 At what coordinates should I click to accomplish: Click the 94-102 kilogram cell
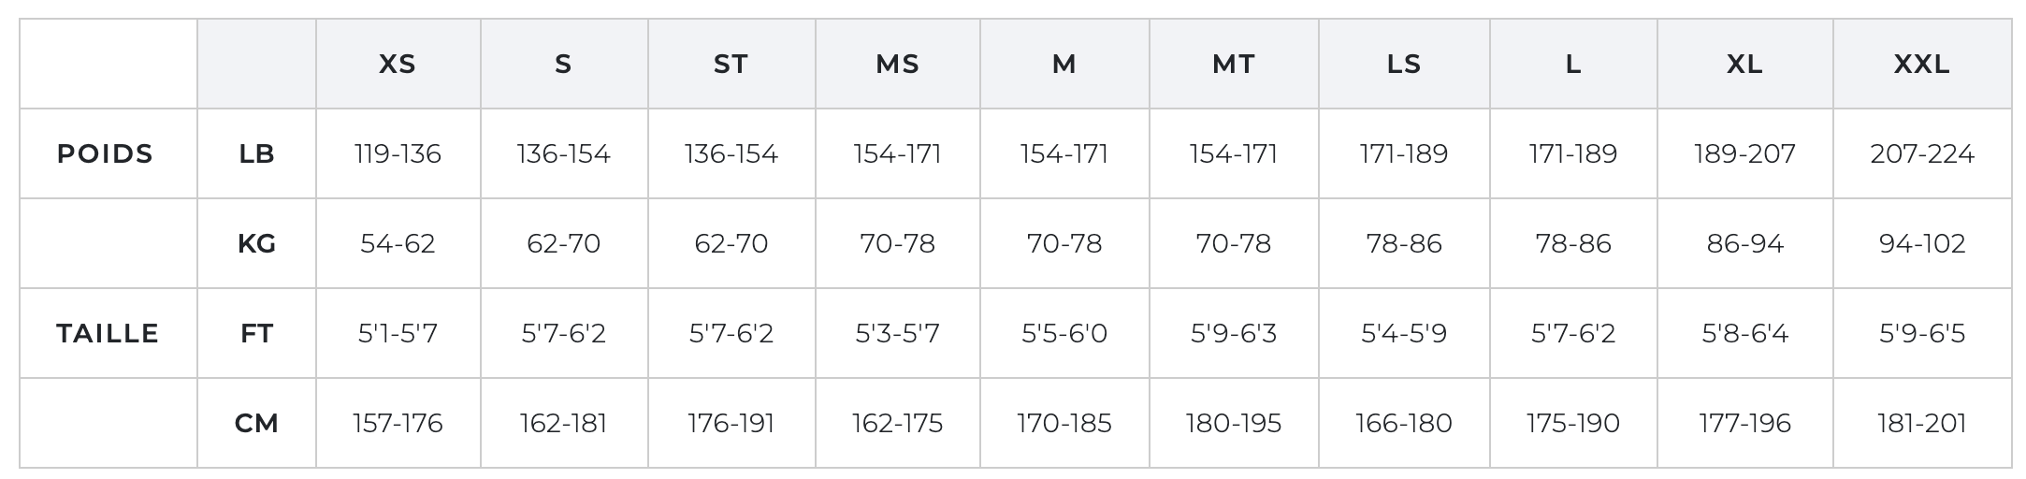1921,243
